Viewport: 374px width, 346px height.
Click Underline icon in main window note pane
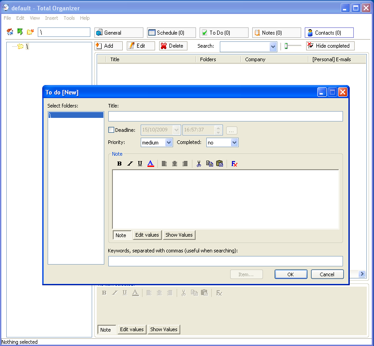(x=125, y=293)
